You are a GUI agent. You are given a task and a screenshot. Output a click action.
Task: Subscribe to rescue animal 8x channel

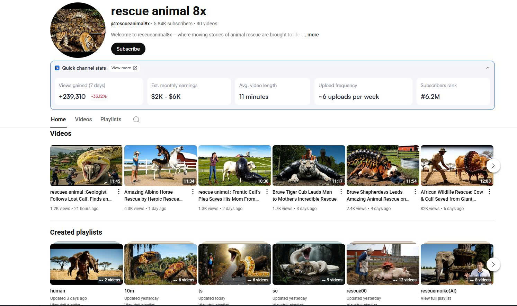click(x=128, y=49)
